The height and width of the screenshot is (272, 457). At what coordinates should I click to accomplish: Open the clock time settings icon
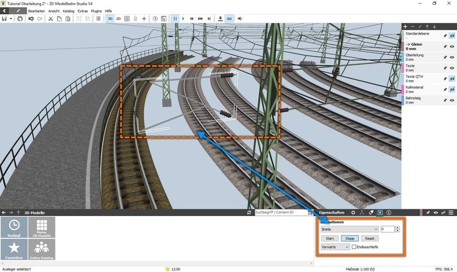coord(155,19)
